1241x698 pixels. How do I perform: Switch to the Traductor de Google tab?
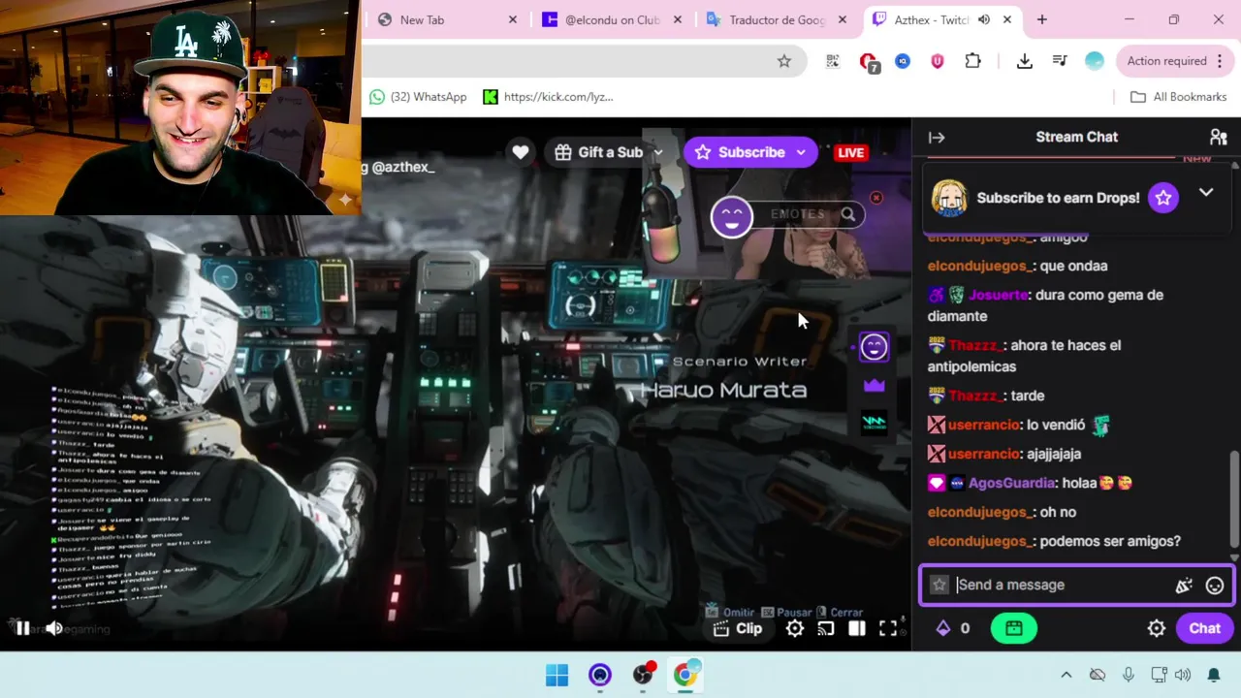click(776, 19)
